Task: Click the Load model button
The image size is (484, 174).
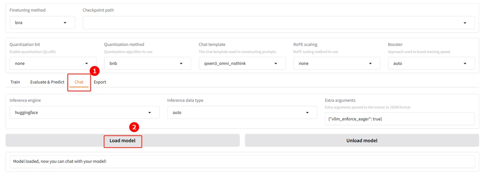Action: [x=122, y=141]
